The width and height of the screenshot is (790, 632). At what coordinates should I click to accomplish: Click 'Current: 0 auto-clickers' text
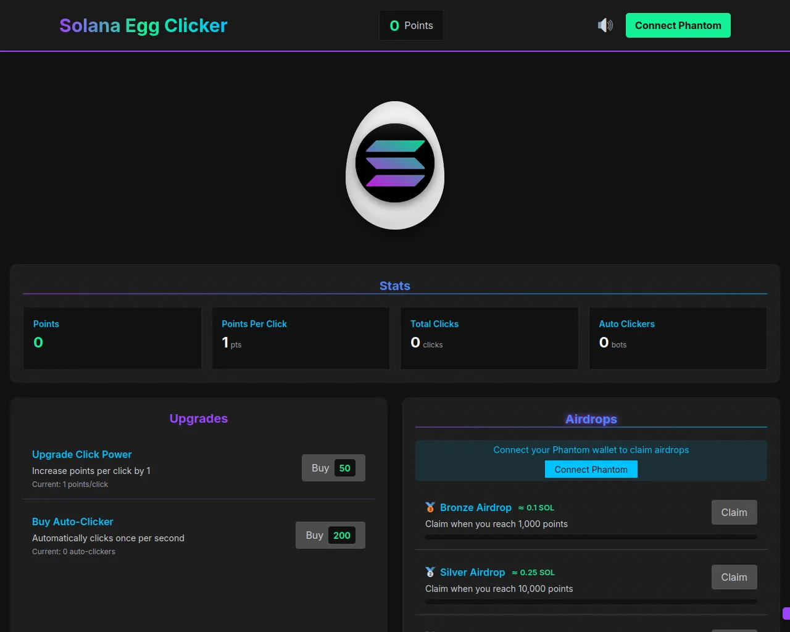73,552
